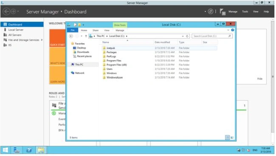Viewport: 276px width, 156px height.
Task: Select File and Storage Services
Action: click(24, 40)
